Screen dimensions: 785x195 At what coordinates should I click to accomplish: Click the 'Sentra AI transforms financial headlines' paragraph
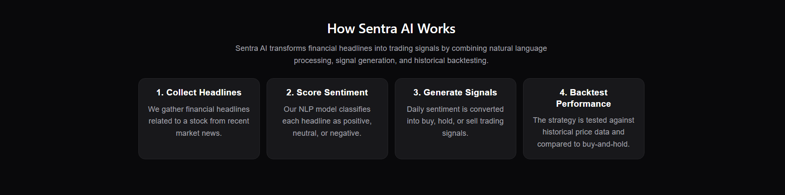[391, 54]
